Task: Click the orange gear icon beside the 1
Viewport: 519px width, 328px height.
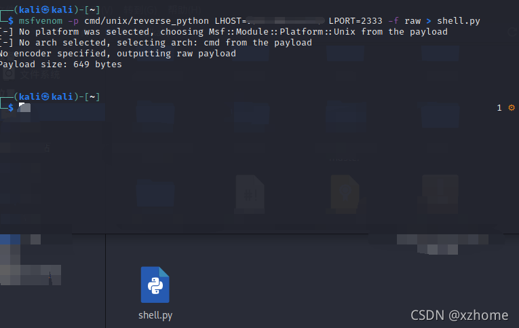Action: click(512, 108)
